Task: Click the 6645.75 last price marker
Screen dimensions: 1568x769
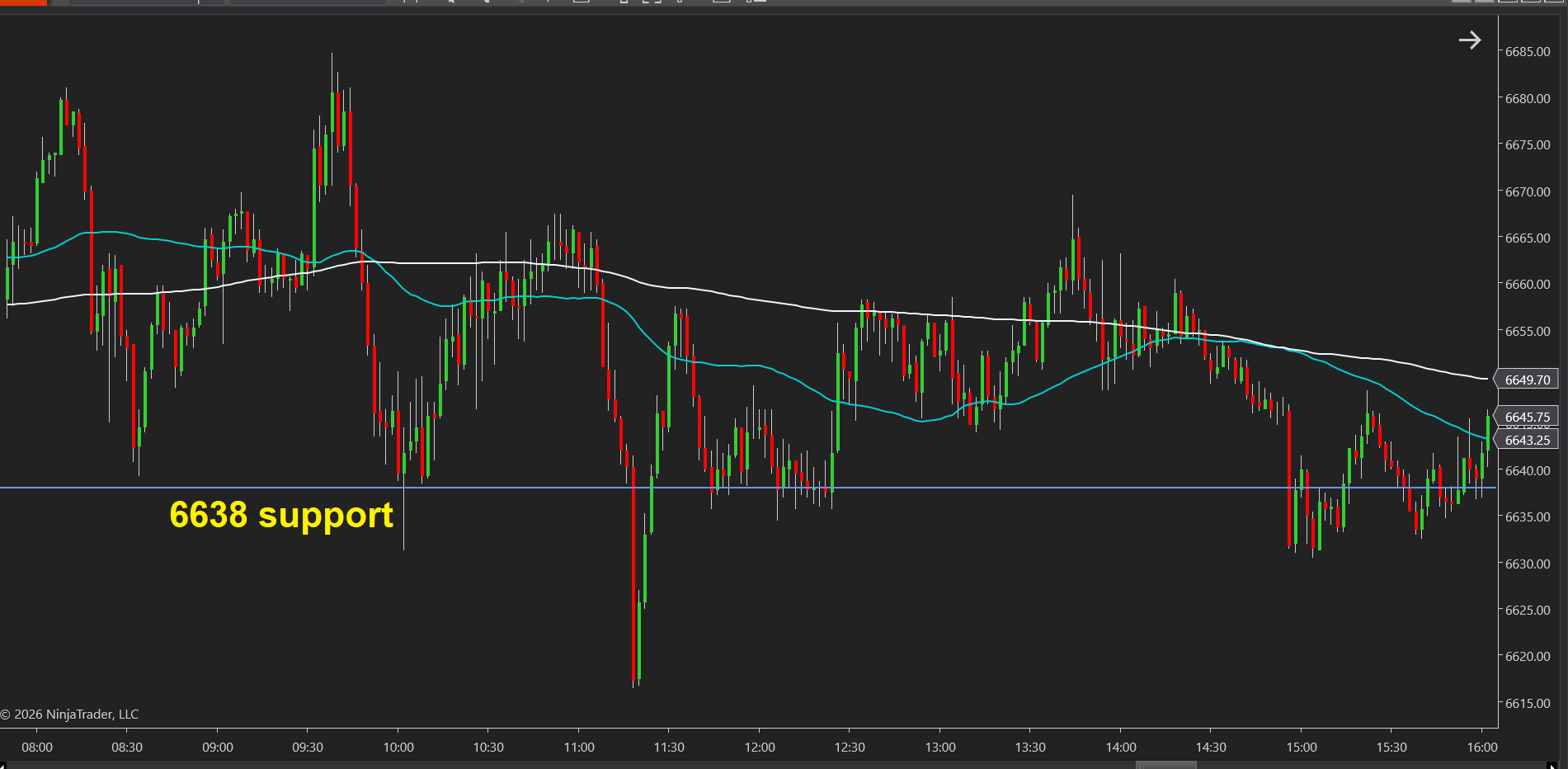Action: pos(1527,417)
